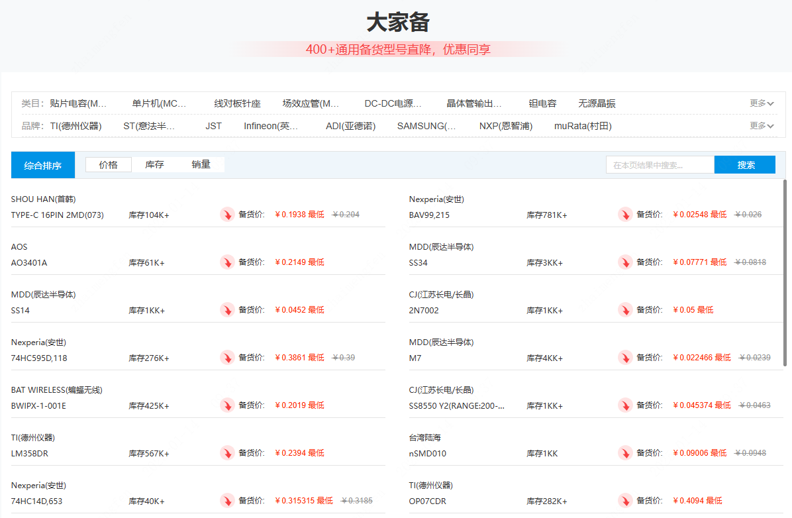The height and width of the screenshot is (518, 792).
Task: Expand more brands in 品牌 row
Action: (762, 126)
